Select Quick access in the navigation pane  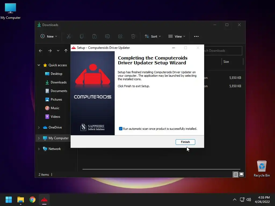point(55,65)
